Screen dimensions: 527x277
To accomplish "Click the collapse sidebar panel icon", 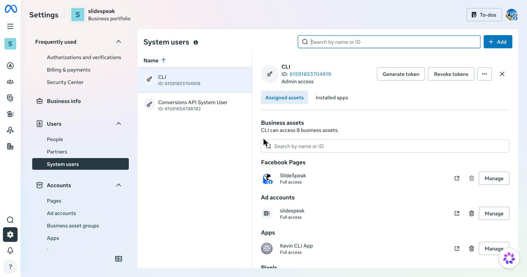I will (x=119, y=259).
